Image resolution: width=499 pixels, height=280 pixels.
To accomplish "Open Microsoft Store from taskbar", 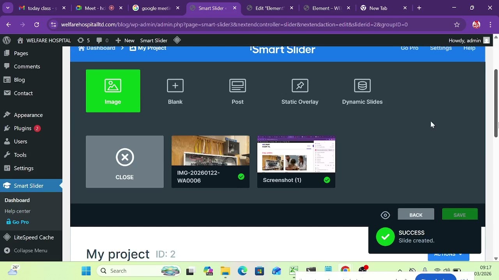I will (259, 271).
